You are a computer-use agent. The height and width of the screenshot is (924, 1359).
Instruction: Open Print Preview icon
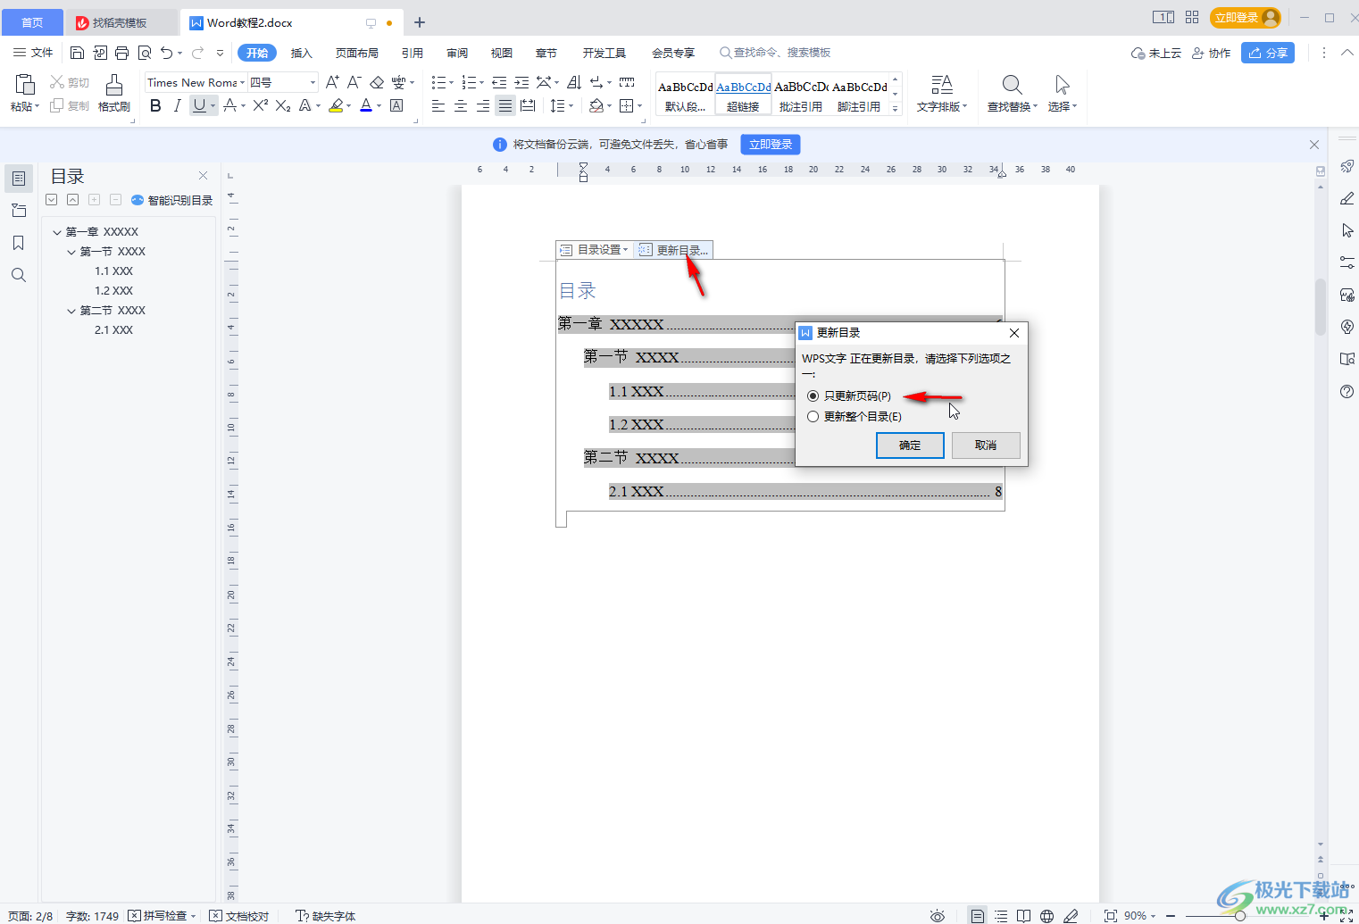point(145,53)
